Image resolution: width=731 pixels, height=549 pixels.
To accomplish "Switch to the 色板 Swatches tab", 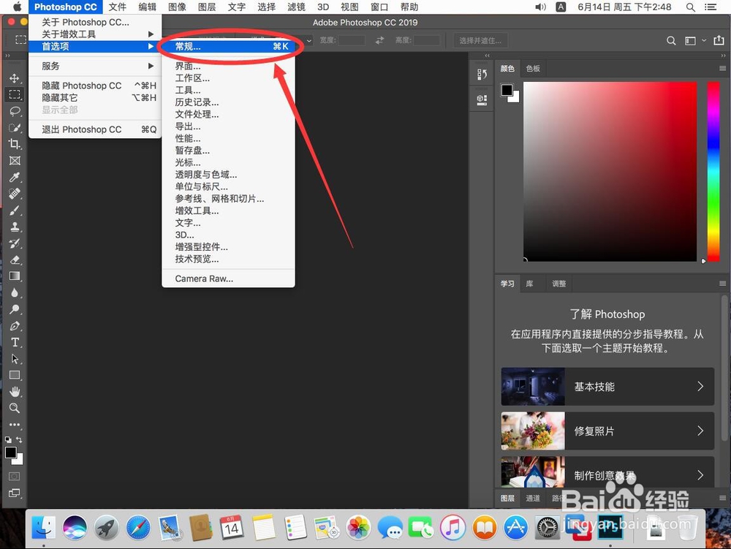I will click(533, 68).
